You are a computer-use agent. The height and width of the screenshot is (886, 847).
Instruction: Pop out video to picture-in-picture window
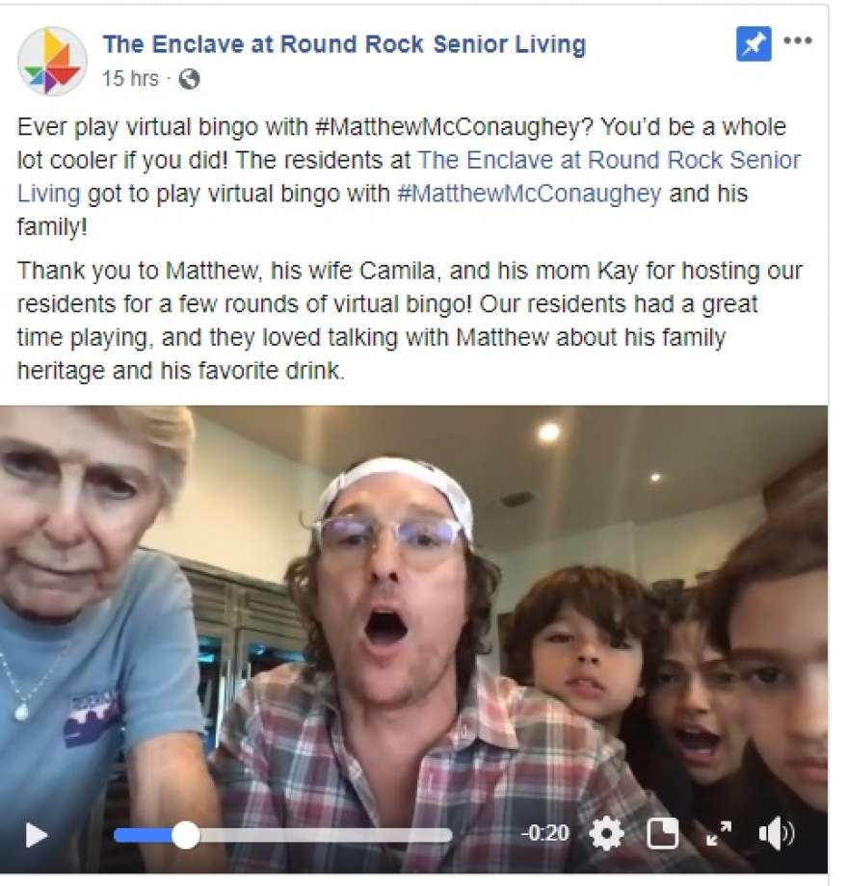(662, 833)
